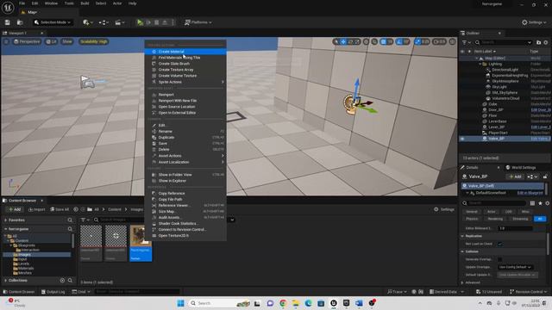Click the Details favorites star icon
Screen dimensions: 552x310
540,203
